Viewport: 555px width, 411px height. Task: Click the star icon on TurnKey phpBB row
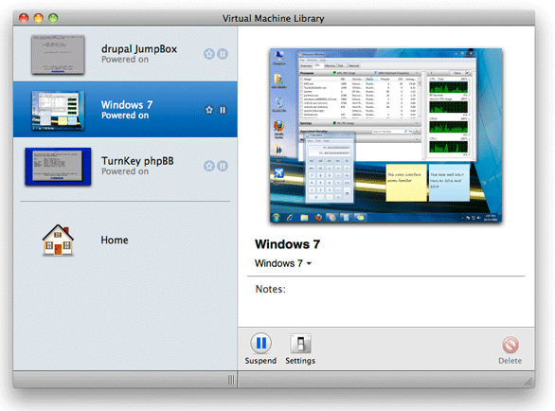click(x=209, y=166)
